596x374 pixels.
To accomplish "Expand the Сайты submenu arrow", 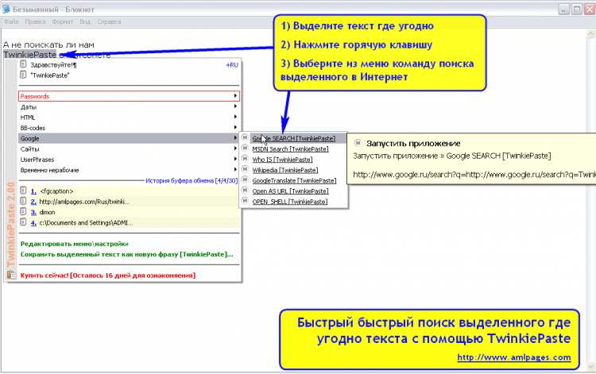I will tap(235, 148).
